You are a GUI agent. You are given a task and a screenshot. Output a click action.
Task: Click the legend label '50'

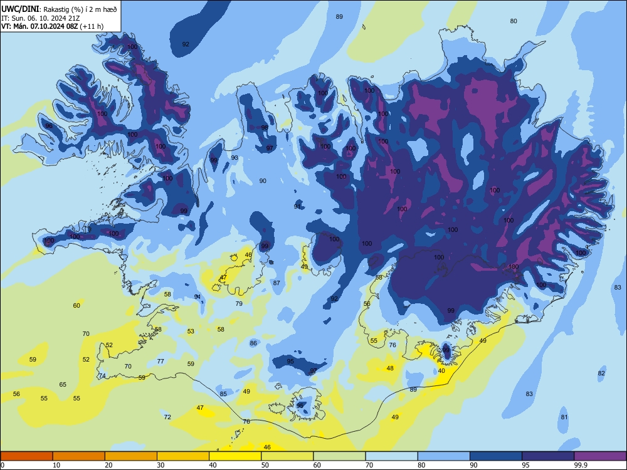(x=265, y=465)
